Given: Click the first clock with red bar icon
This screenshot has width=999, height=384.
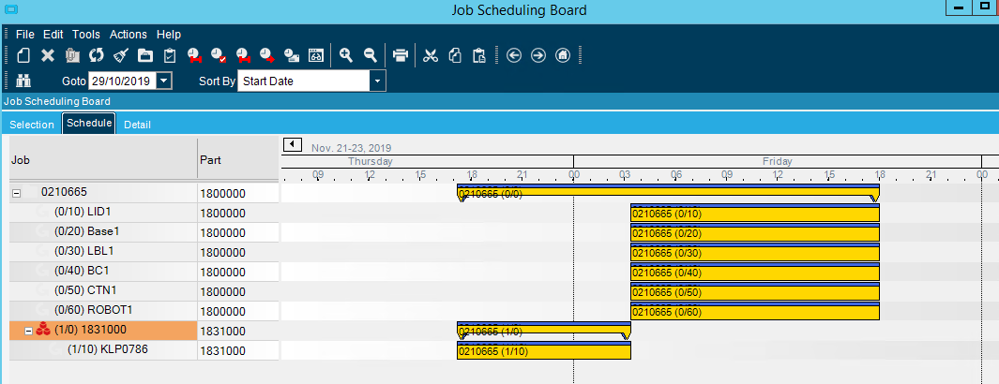Looking at the screenshot, I should pyautogui.click(x=194, y=55).
